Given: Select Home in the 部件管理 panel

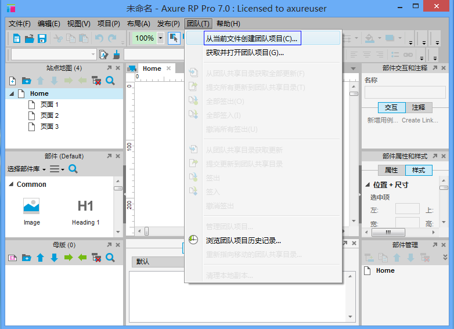Looking at the screenshot, I should [385, 270].
